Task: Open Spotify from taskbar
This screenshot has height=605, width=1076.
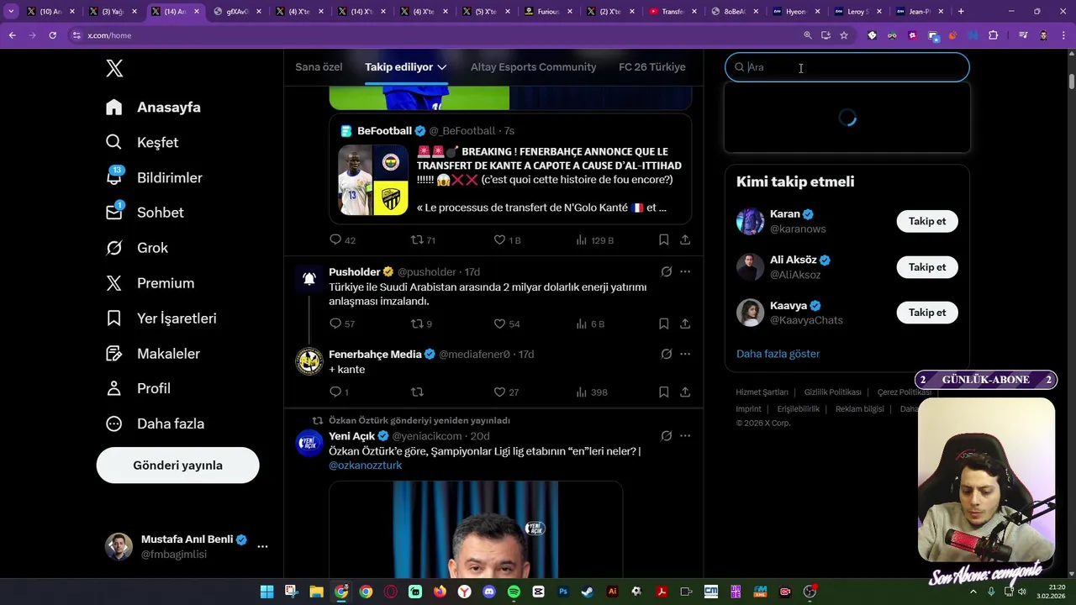Action: 514,592
